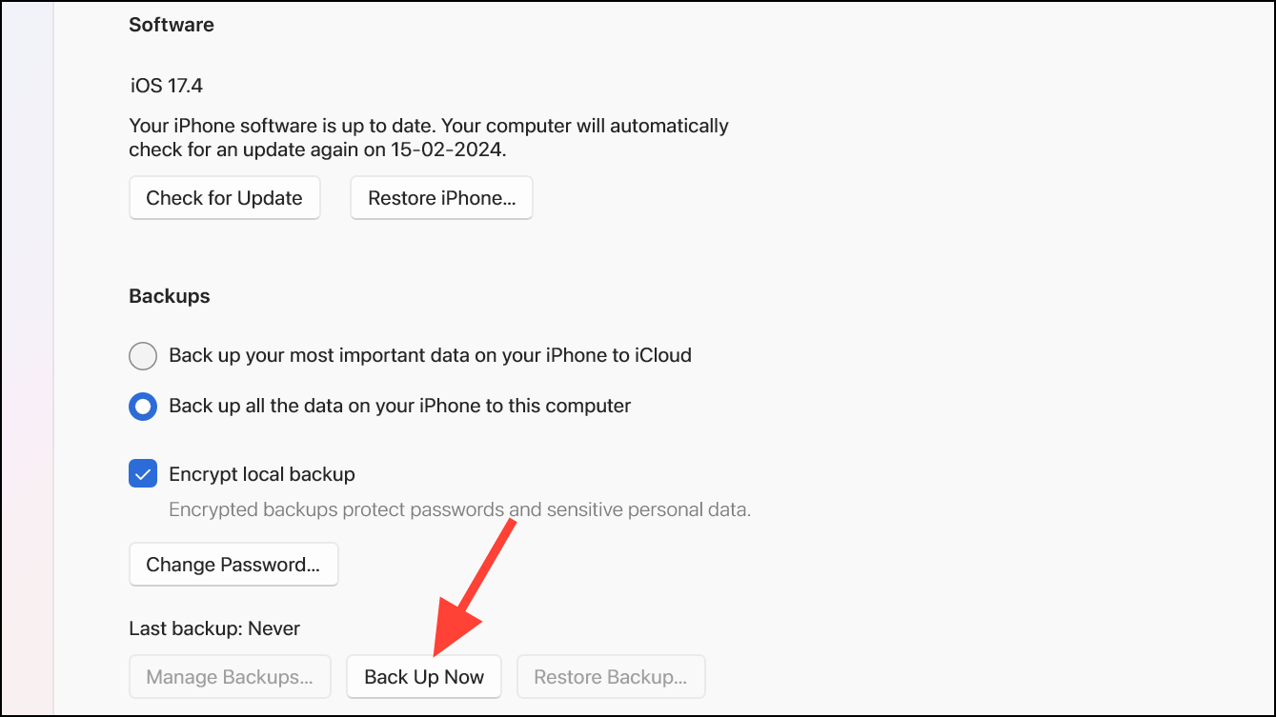
Task: Click the Software section heading
Action: click(x=172, y=25)
